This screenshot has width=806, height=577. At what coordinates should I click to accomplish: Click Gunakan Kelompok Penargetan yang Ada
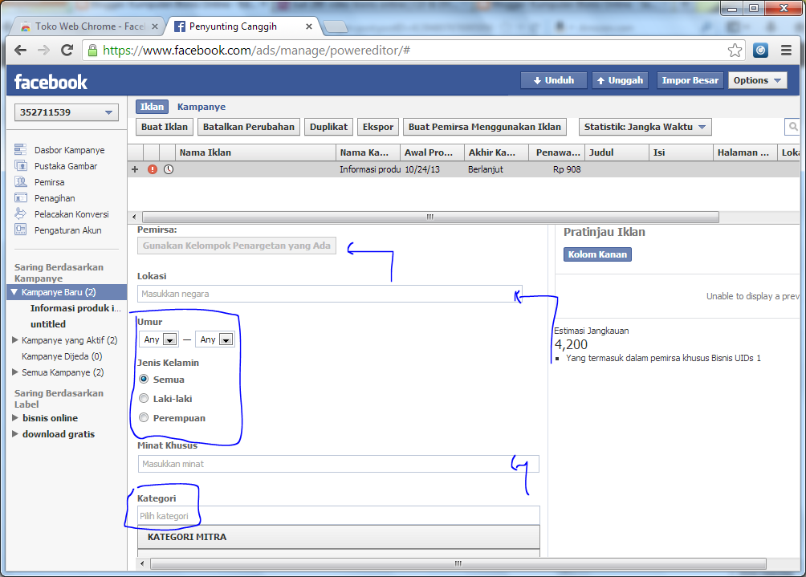[x=237, y=246]
